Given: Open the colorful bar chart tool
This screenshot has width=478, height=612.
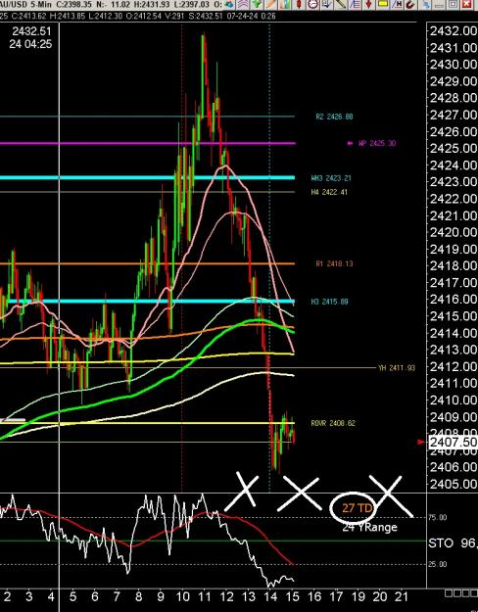Looking at the screenshot, I should pyautogui.click(x=285, y=4).
